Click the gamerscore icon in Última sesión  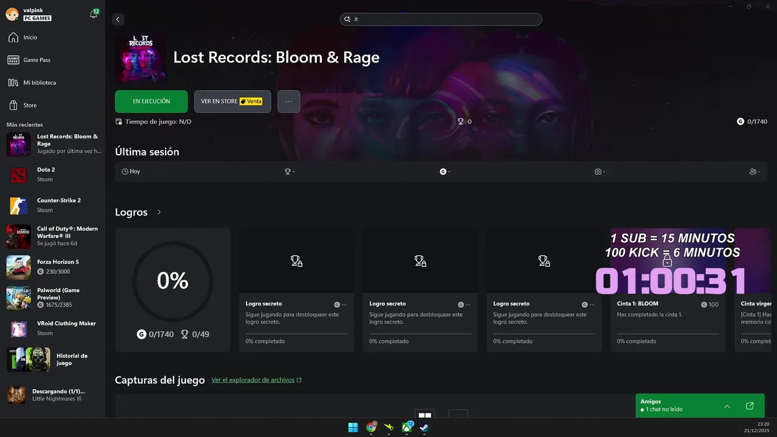pyautogui.click(x=443, y=172)
